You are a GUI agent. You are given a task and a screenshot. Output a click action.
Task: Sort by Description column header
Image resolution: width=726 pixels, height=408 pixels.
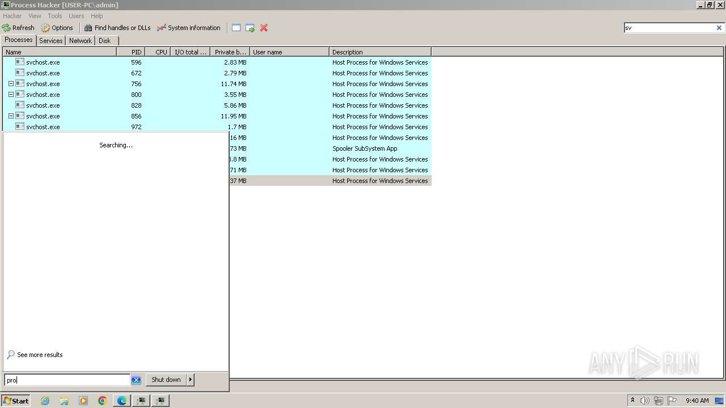(x=380, y=52)
